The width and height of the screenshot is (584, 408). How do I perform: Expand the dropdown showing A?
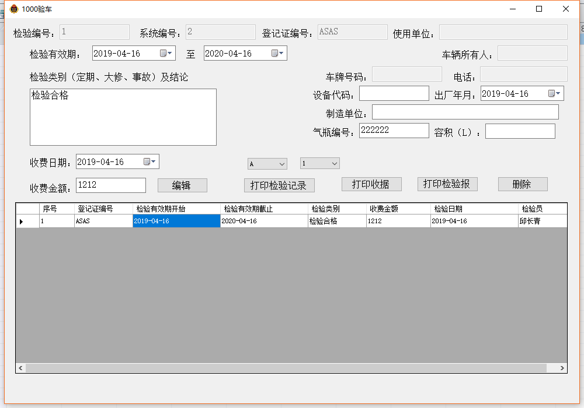click(282, 164)
